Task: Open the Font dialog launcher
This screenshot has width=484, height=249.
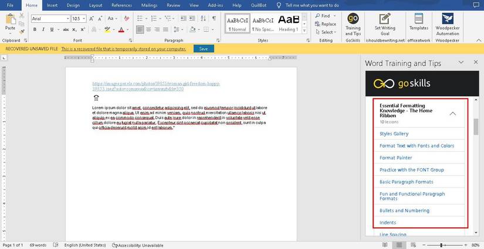Action: (130, 40)
